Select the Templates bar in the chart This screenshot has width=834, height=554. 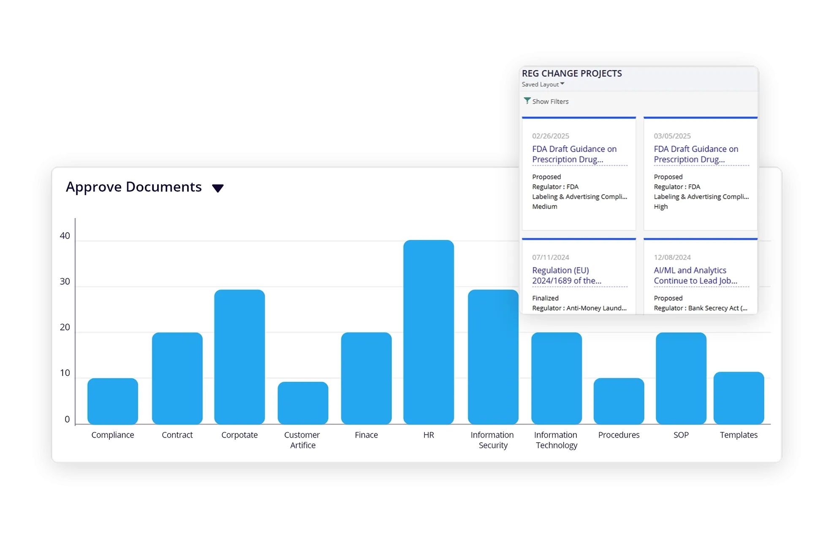click(739, 397)
